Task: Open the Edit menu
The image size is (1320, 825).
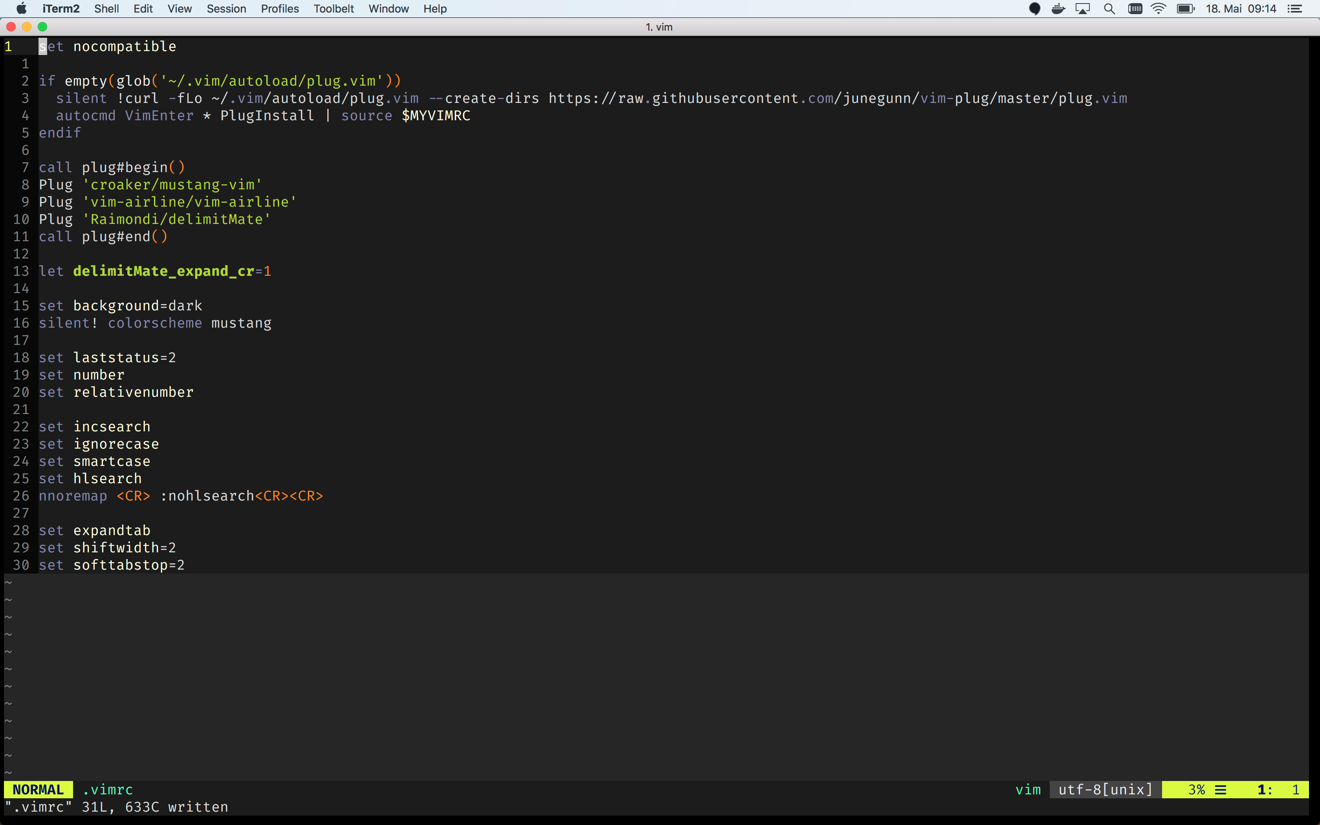Action: 143,9
